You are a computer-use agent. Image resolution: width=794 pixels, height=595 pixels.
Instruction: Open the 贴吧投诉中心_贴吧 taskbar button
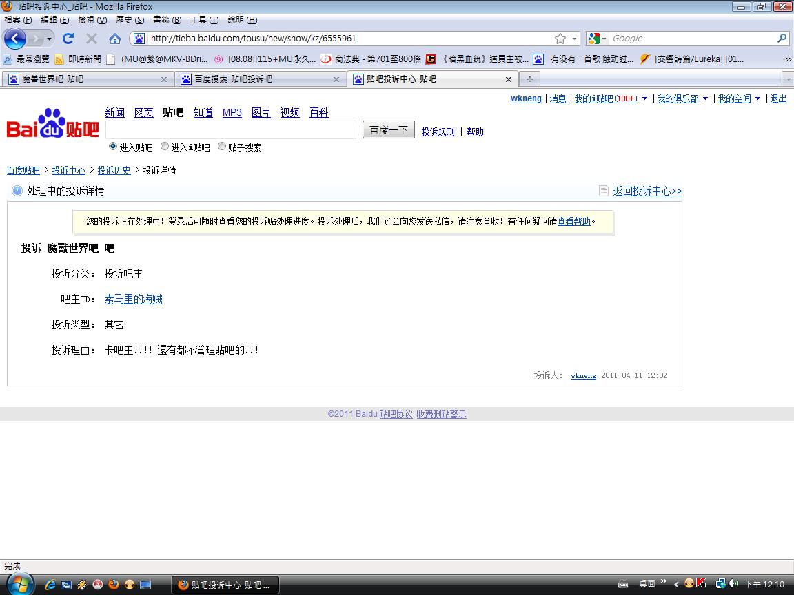[226, 585]
